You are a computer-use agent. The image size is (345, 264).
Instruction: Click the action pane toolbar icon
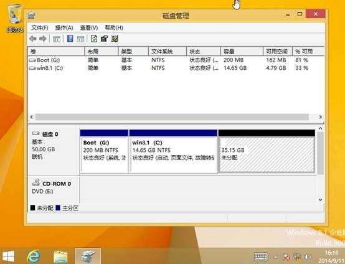click(80, 39)
